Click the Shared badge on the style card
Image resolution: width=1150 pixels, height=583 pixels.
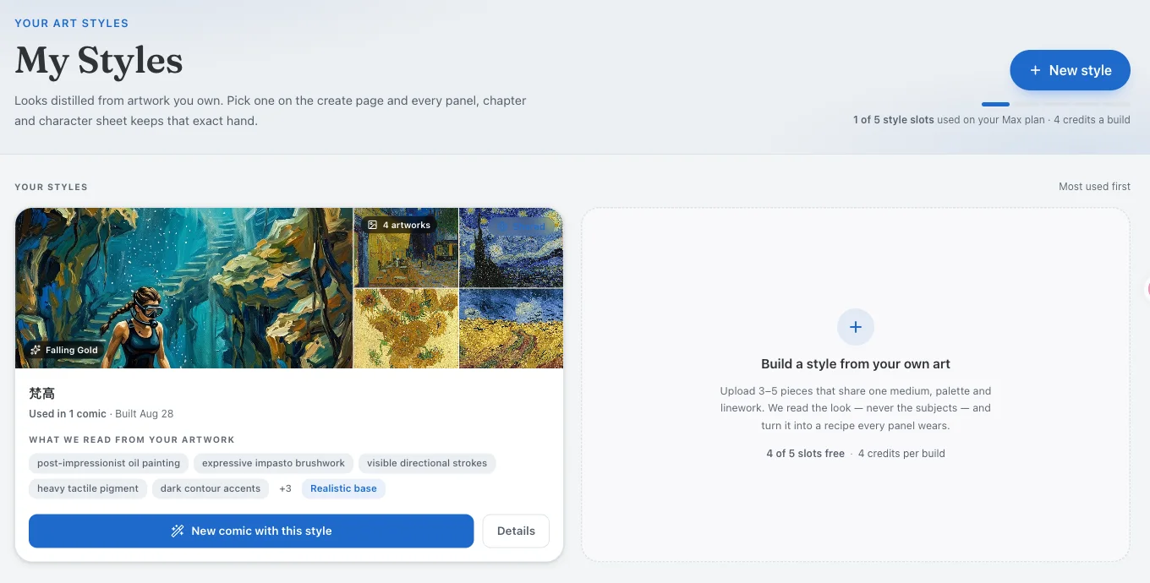pyautogui.click(x=522, y=226)
